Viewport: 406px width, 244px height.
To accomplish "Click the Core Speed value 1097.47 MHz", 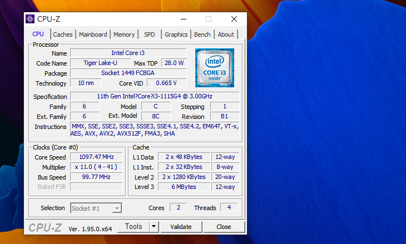I will [96, 157].
